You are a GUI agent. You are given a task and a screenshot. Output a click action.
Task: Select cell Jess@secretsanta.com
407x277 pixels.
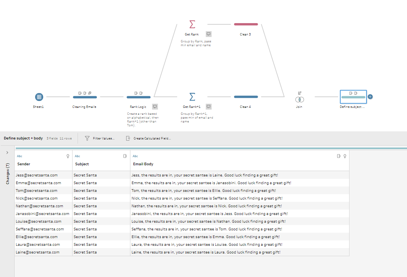click(x=43, y=175)
